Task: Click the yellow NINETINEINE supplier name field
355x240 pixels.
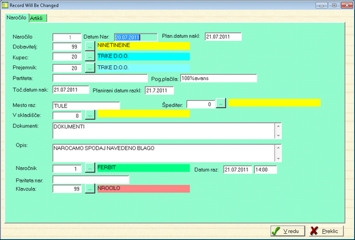Action: click(144, 46)
